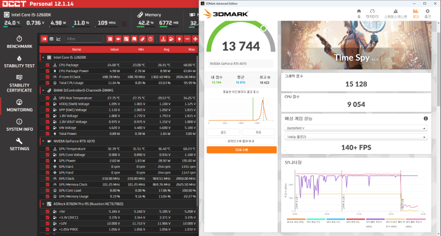Uncheck GPU Memory Clock sensor

point(47,184)
